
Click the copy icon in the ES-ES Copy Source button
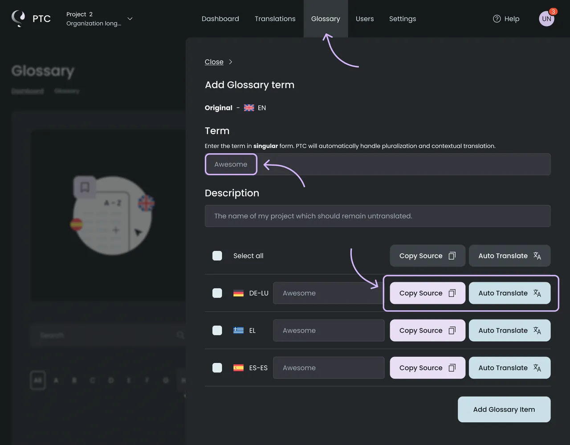click(x=452, y=368)
